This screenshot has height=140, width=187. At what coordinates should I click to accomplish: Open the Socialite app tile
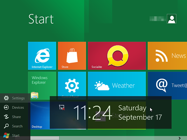(117, 56)
